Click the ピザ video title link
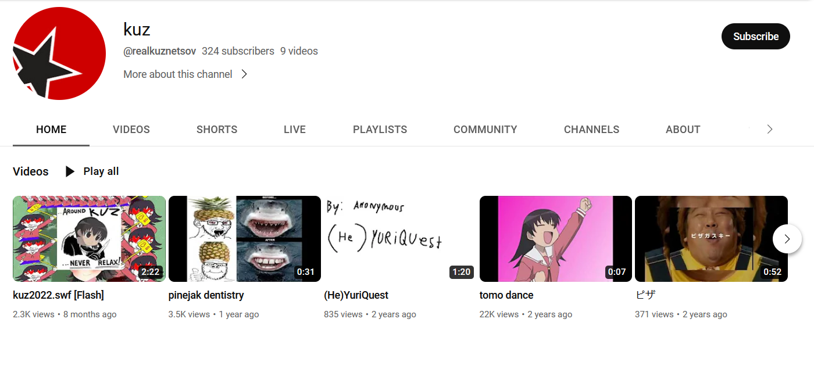 point(645,295)
